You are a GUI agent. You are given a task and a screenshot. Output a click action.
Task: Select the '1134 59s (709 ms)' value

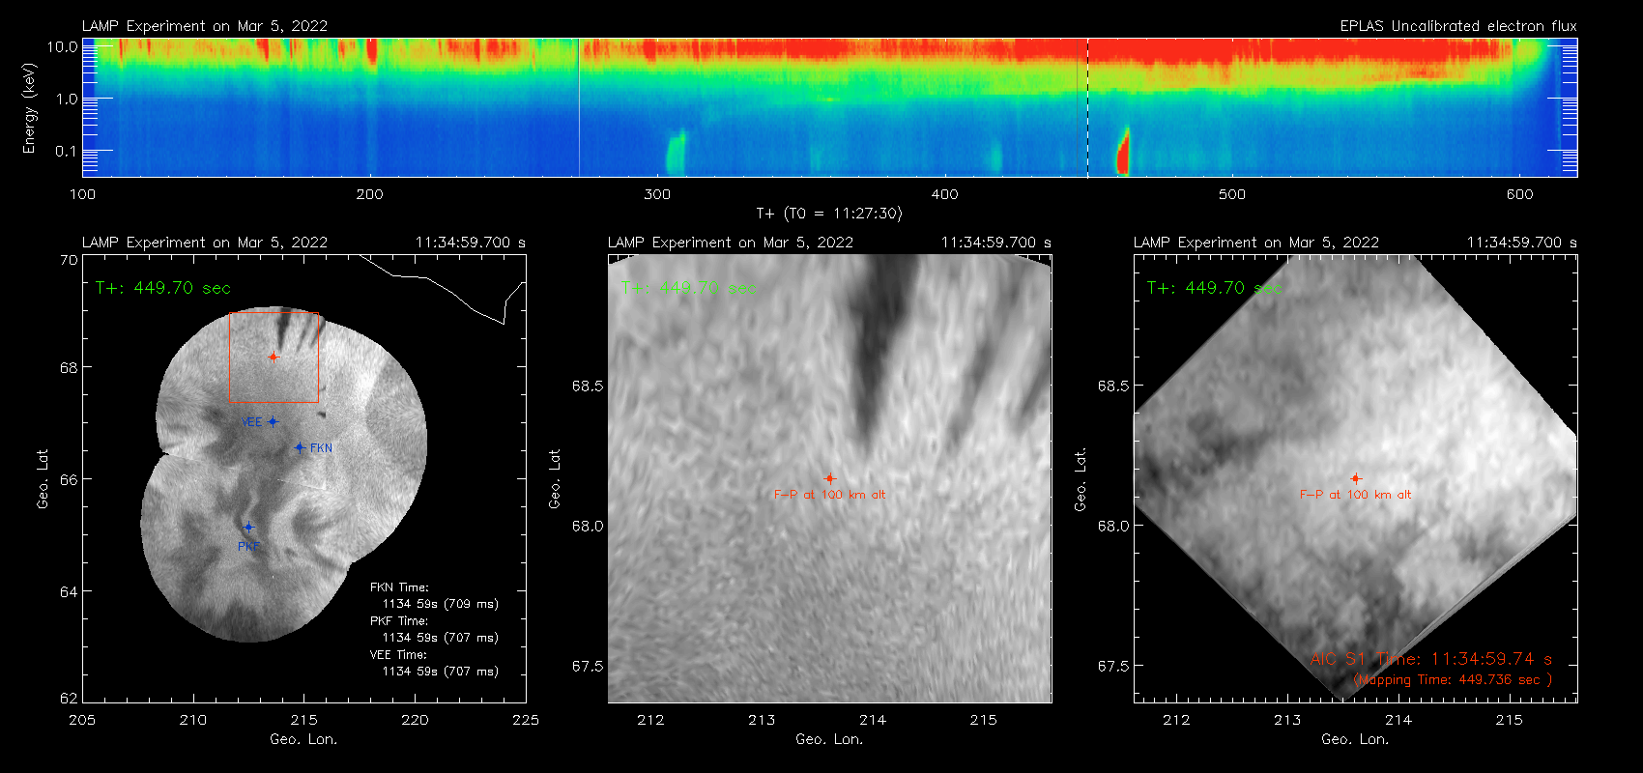[441, 604]
